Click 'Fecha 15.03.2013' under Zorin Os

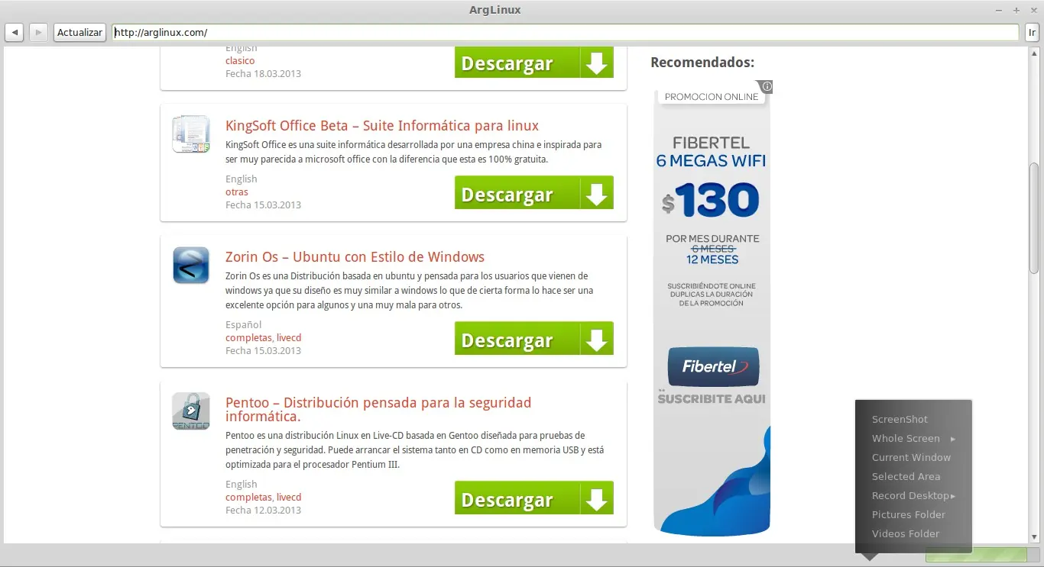coord(263,351)
